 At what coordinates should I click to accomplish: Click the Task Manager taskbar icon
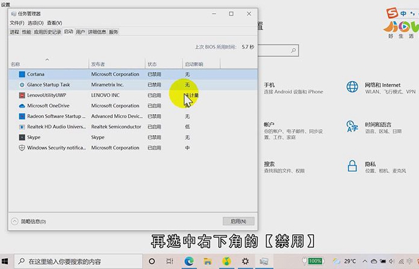(x=264, y=261)
